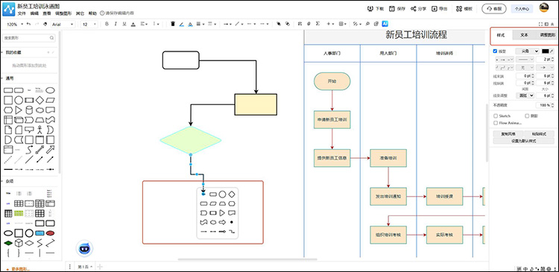The image size is (559, 272).
Task: Click the Undo arrow in the toolbar
Action: (28, 25)
